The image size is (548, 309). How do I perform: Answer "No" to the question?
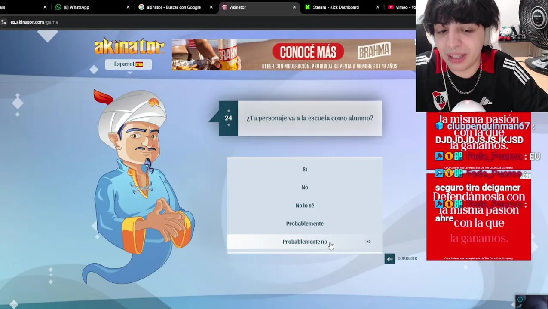point(304,188)
